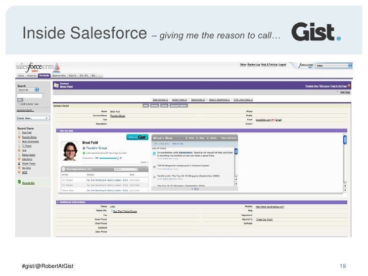Toggle the News filter checkbox in What's New
Screen dimensions: 368x276
[x=187, y=138]
